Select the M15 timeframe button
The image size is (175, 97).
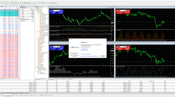coord(22,5)
